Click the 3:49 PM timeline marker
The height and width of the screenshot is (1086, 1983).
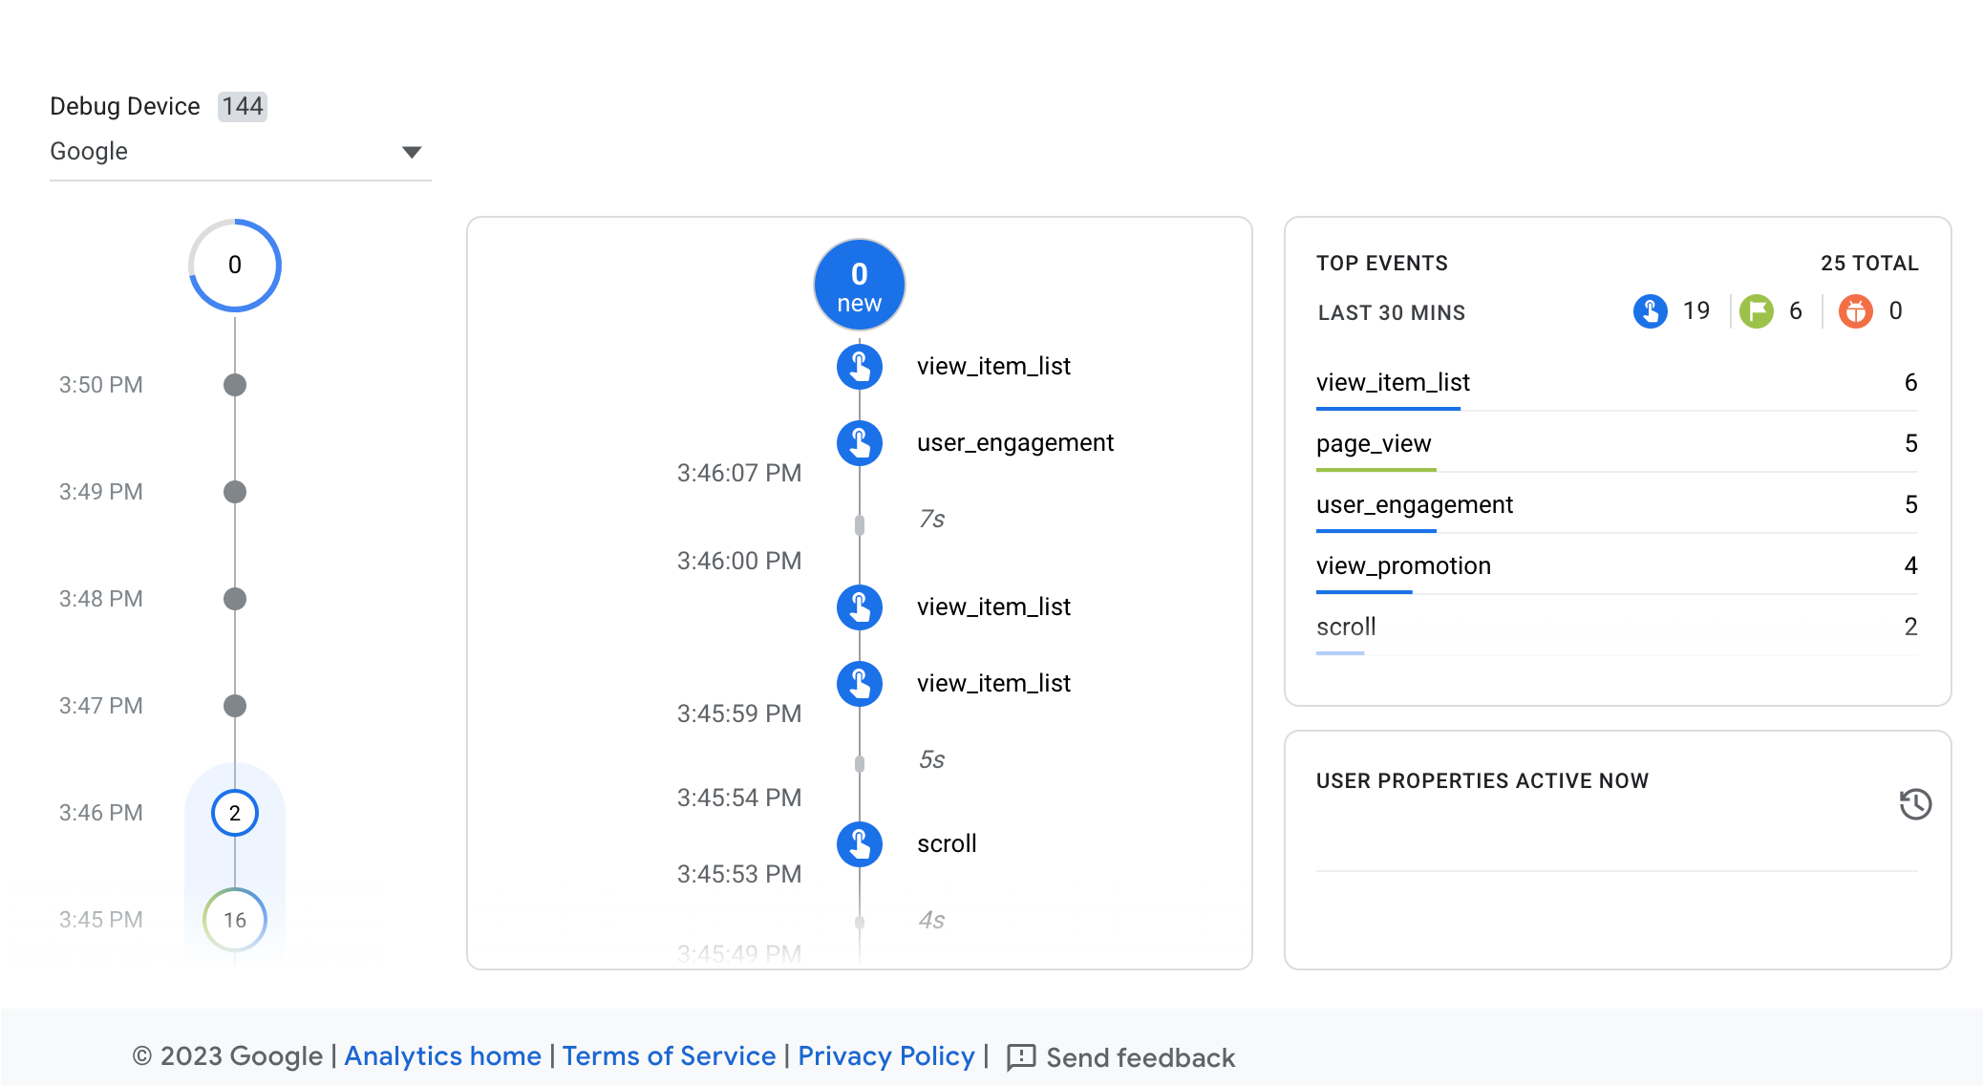pos(234,491)
